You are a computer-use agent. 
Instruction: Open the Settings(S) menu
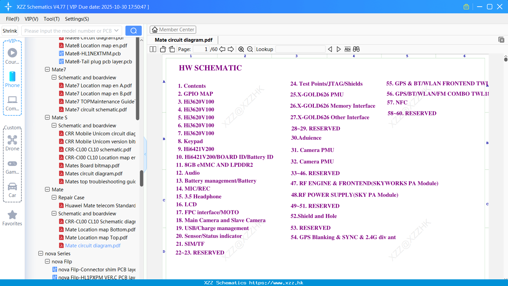point(77,19)
